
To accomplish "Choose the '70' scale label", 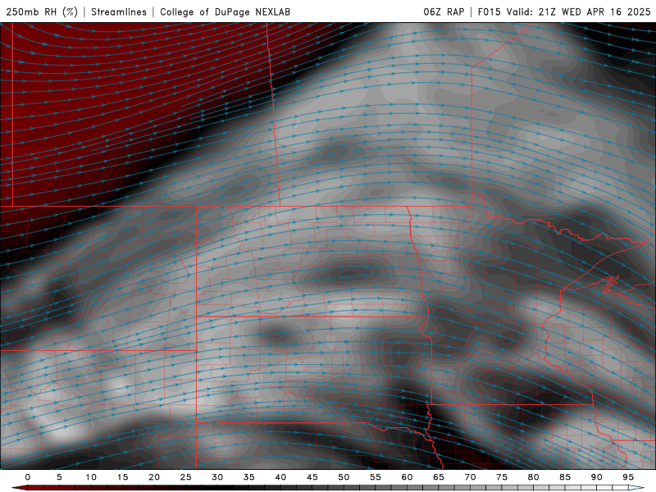I will (x=470, y=477).
